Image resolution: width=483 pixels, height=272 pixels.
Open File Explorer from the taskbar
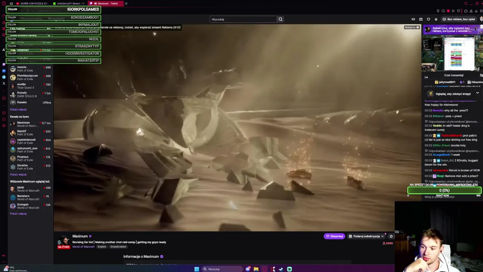(256, 269)
